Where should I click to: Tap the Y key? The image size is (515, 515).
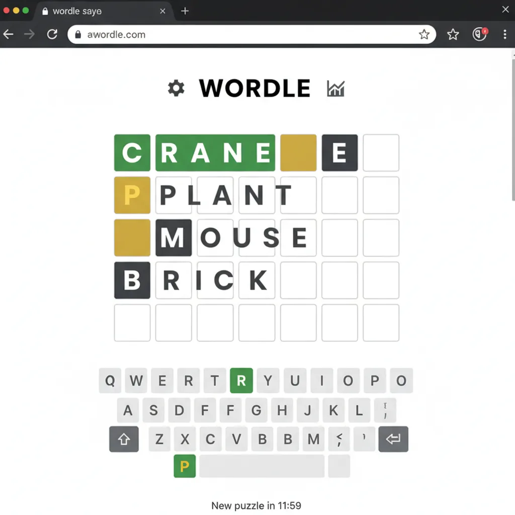tap(268, 381)
